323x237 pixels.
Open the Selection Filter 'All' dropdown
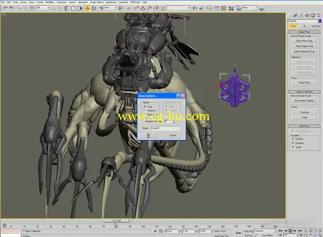click(44, 8)
